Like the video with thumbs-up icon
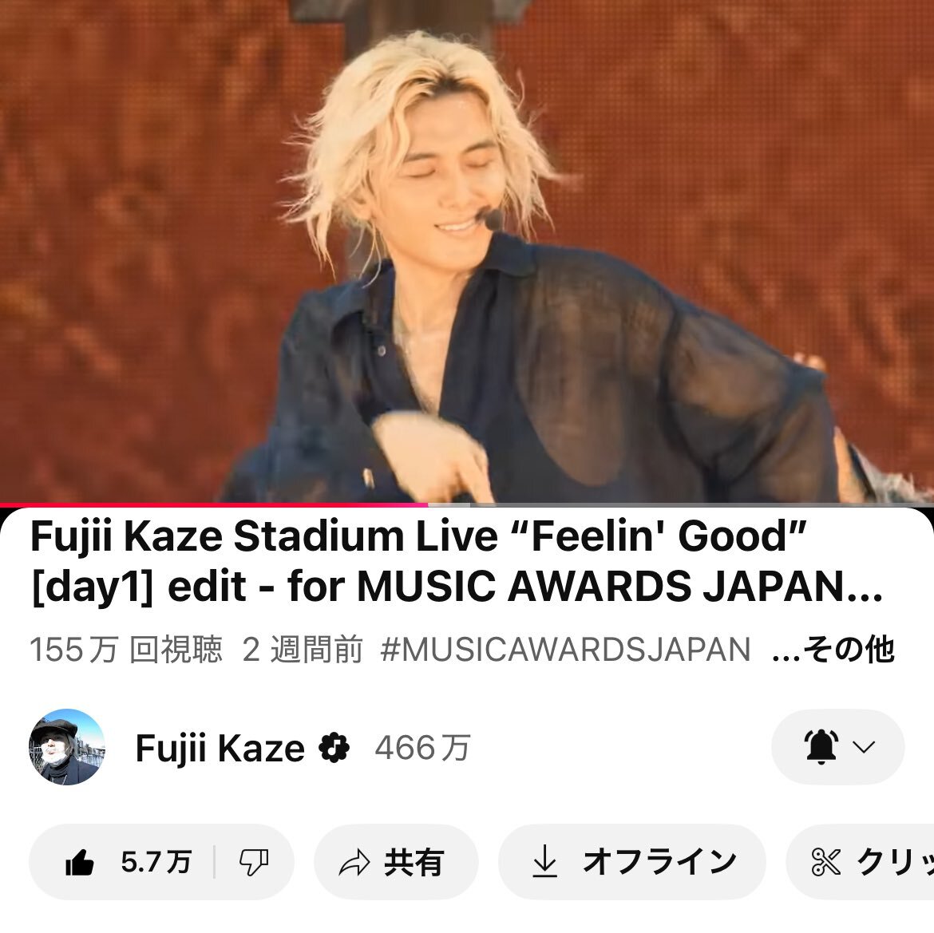The image size is (934, 933). coord(80,861)
